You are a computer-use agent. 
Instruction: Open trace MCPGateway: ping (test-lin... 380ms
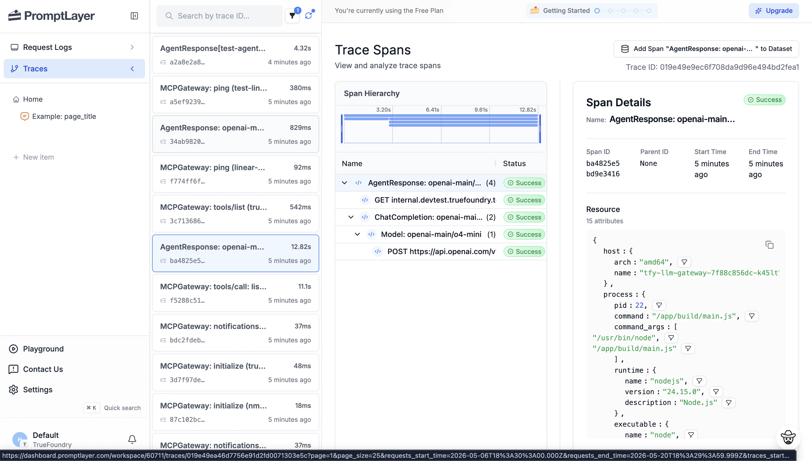[235, 94]
